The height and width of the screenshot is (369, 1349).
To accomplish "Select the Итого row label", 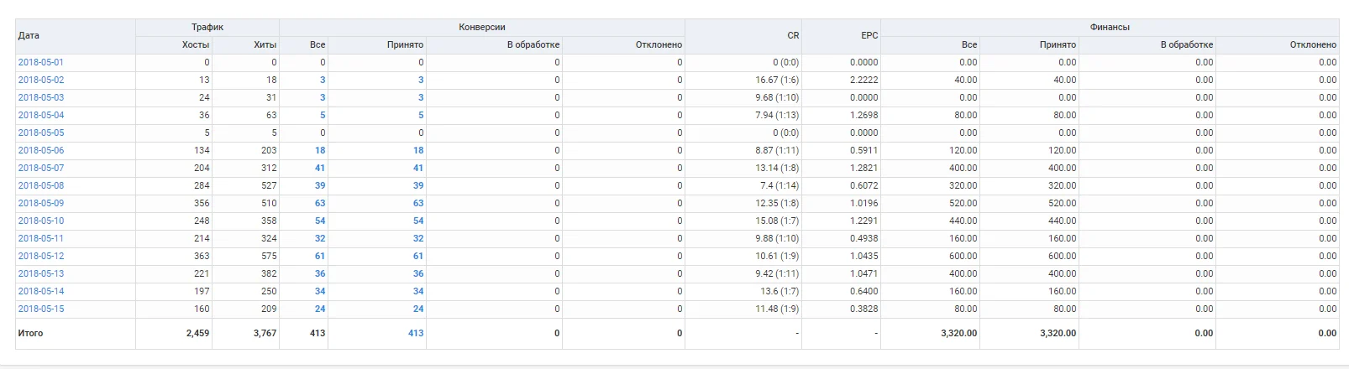I will point(30,333).
